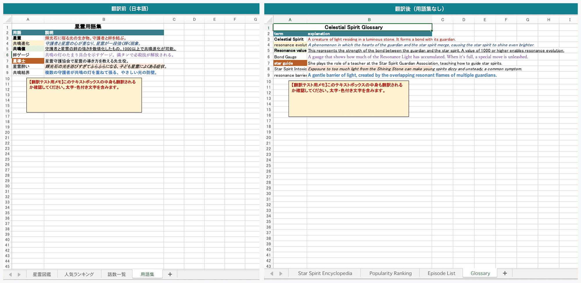Go to previous sheet in left spreadsheet
Viewport: 581px width, 283px height.
point(10,274)
